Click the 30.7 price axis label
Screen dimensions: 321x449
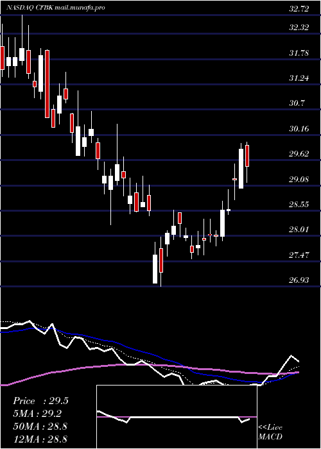pyautogui.click(x=297, y=103)
